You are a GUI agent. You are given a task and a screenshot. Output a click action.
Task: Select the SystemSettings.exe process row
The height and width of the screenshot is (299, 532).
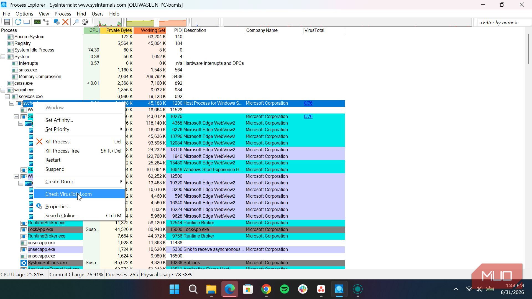(x=172, y=263)
